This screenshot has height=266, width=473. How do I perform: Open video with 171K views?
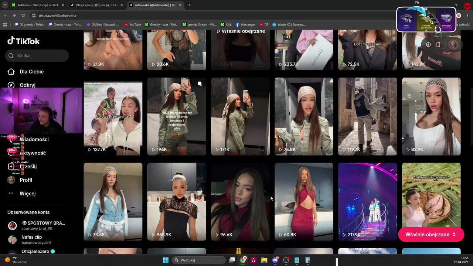pos(240,116)
